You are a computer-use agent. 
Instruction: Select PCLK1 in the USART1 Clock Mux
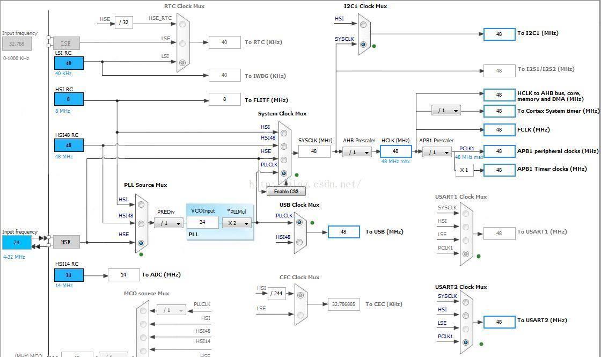pos(466,254)
